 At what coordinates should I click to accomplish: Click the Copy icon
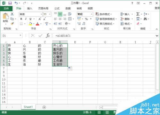(12, 19)
